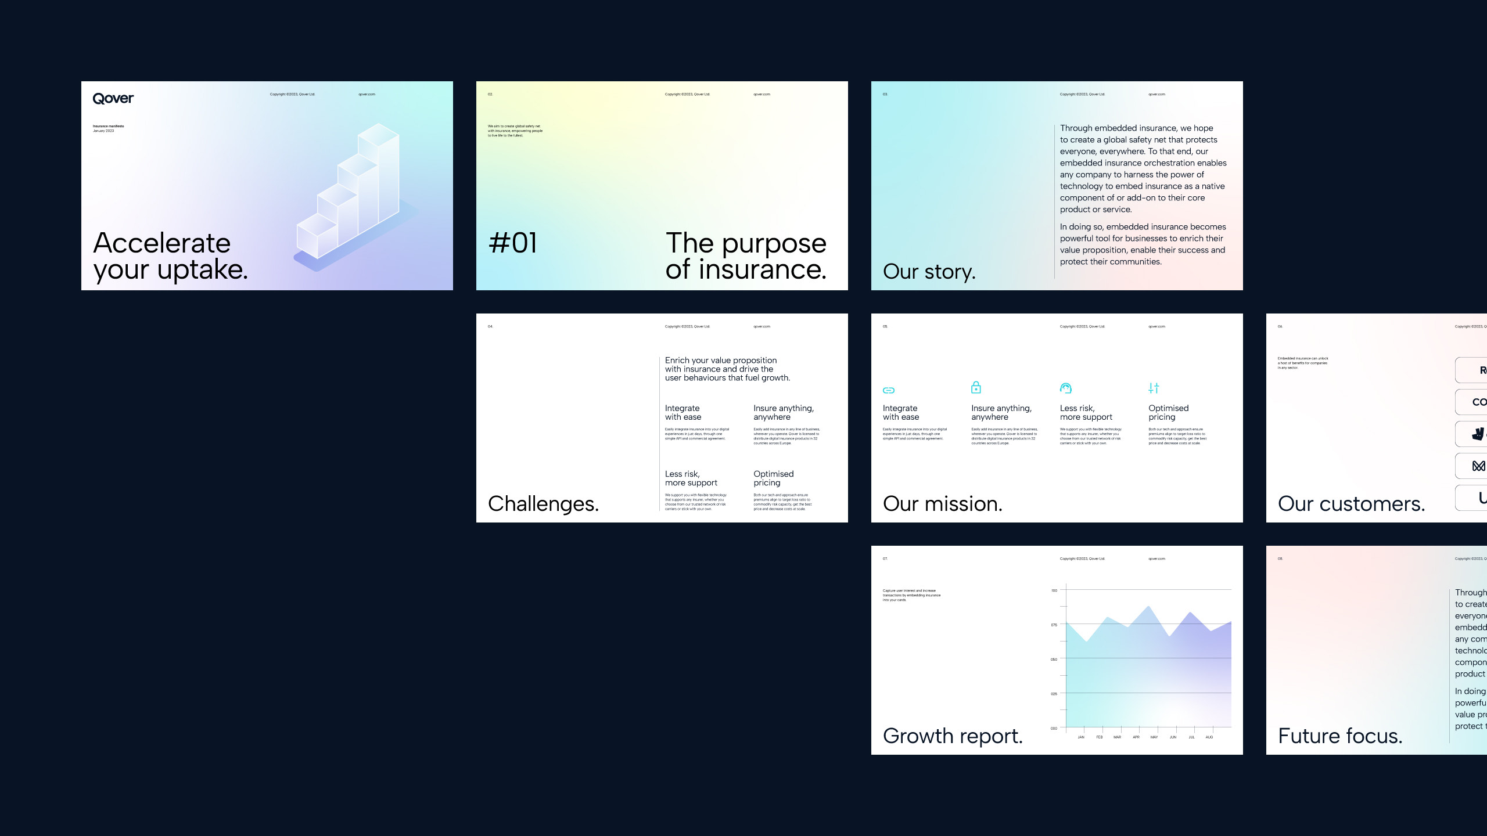Select the Integrate with ease icon
The height and width of the screenshot is (836, 1487).
889,389
